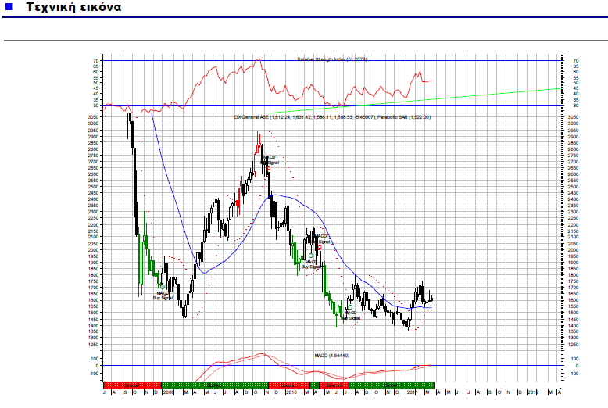
Task: Click the 1600 value on the left price axis
Action: 94,301
